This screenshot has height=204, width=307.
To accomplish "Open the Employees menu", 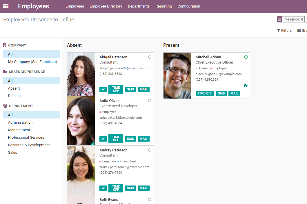I will click(75, 6).
